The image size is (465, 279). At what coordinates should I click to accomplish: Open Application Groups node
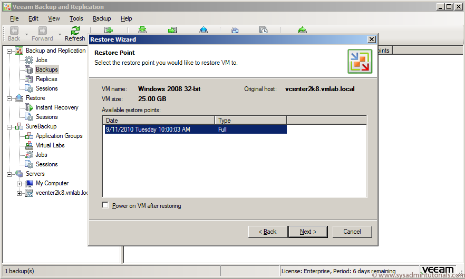(x=59, y=136)
